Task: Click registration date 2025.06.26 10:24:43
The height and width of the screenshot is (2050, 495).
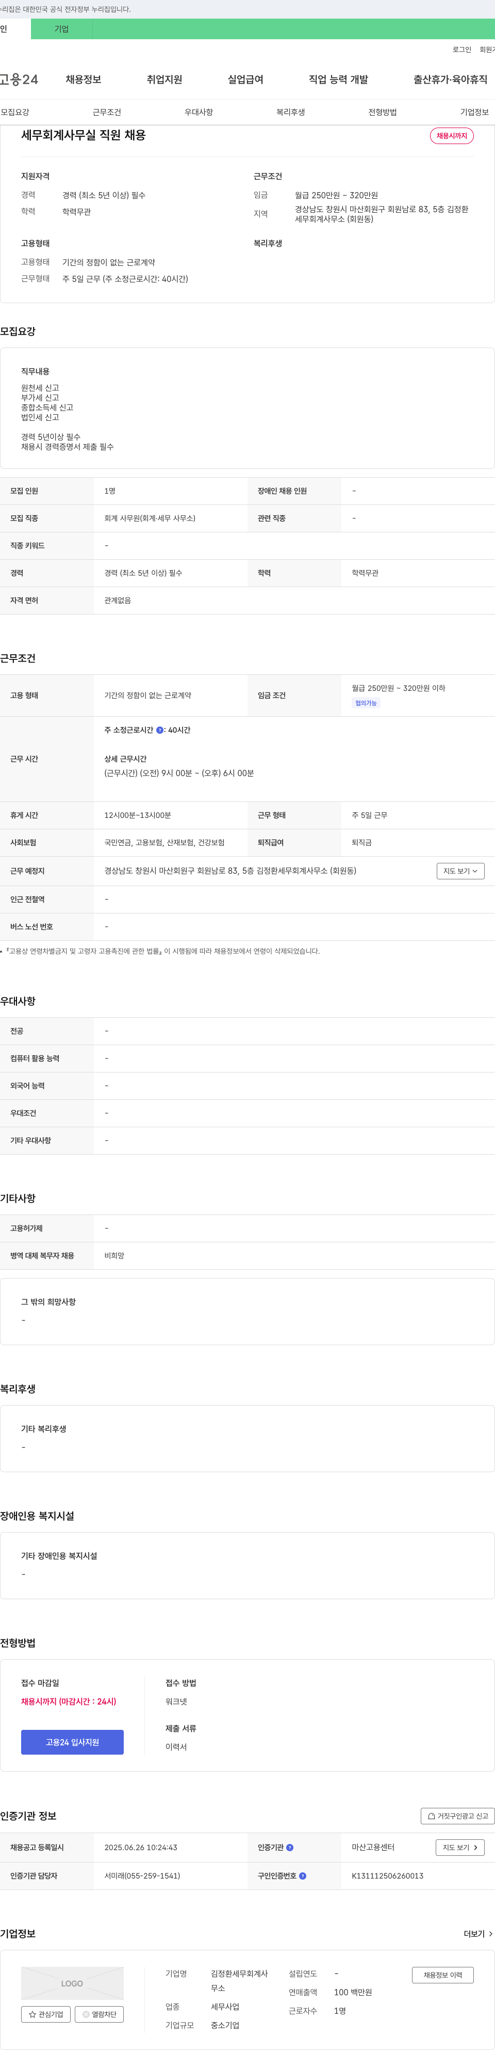Action: (141, 1847)
